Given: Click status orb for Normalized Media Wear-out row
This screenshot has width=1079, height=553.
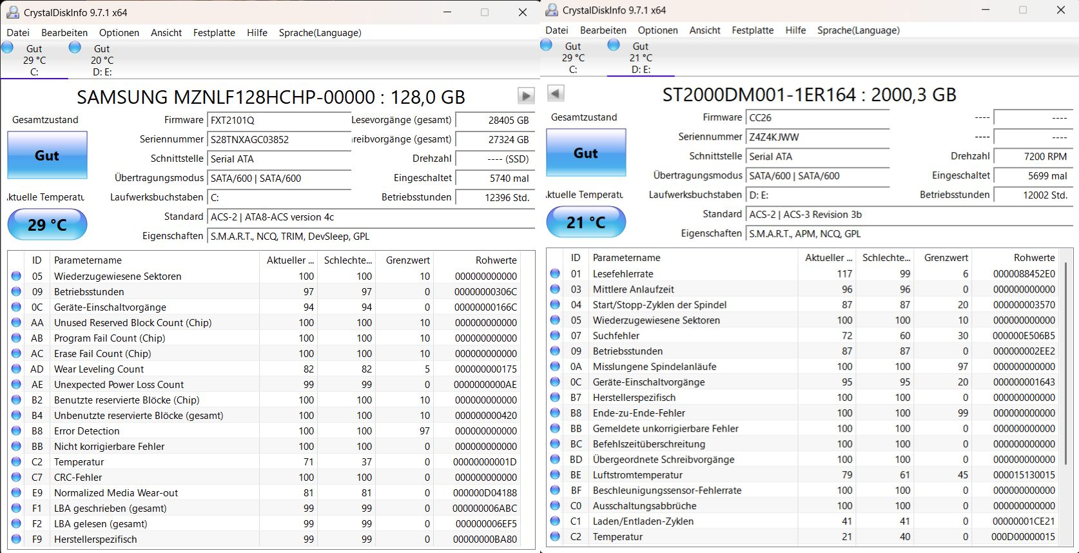Looking at the screenshot, I should tap(16, 492).
